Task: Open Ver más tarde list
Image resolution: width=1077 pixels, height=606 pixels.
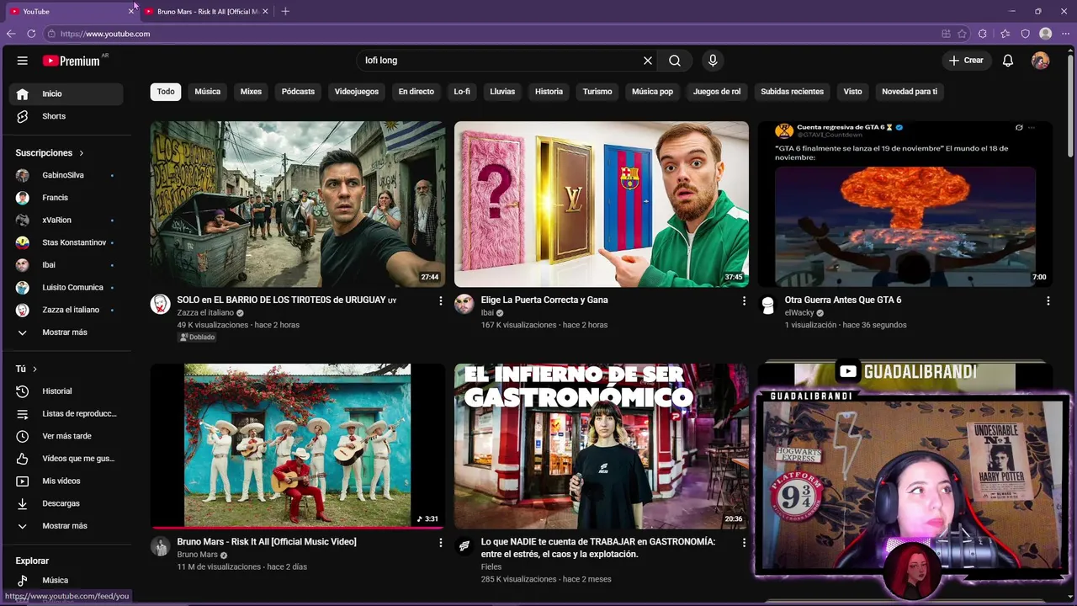Action: (67, 436)
